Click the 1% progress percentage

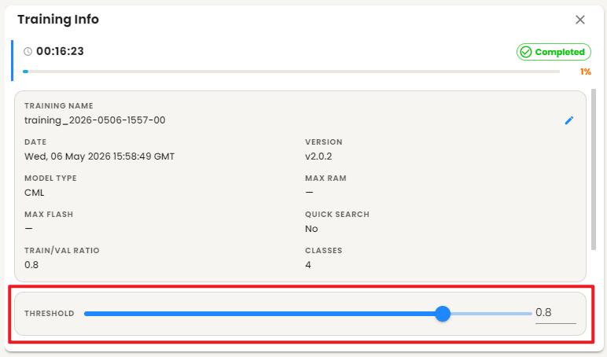click(585, 72)
